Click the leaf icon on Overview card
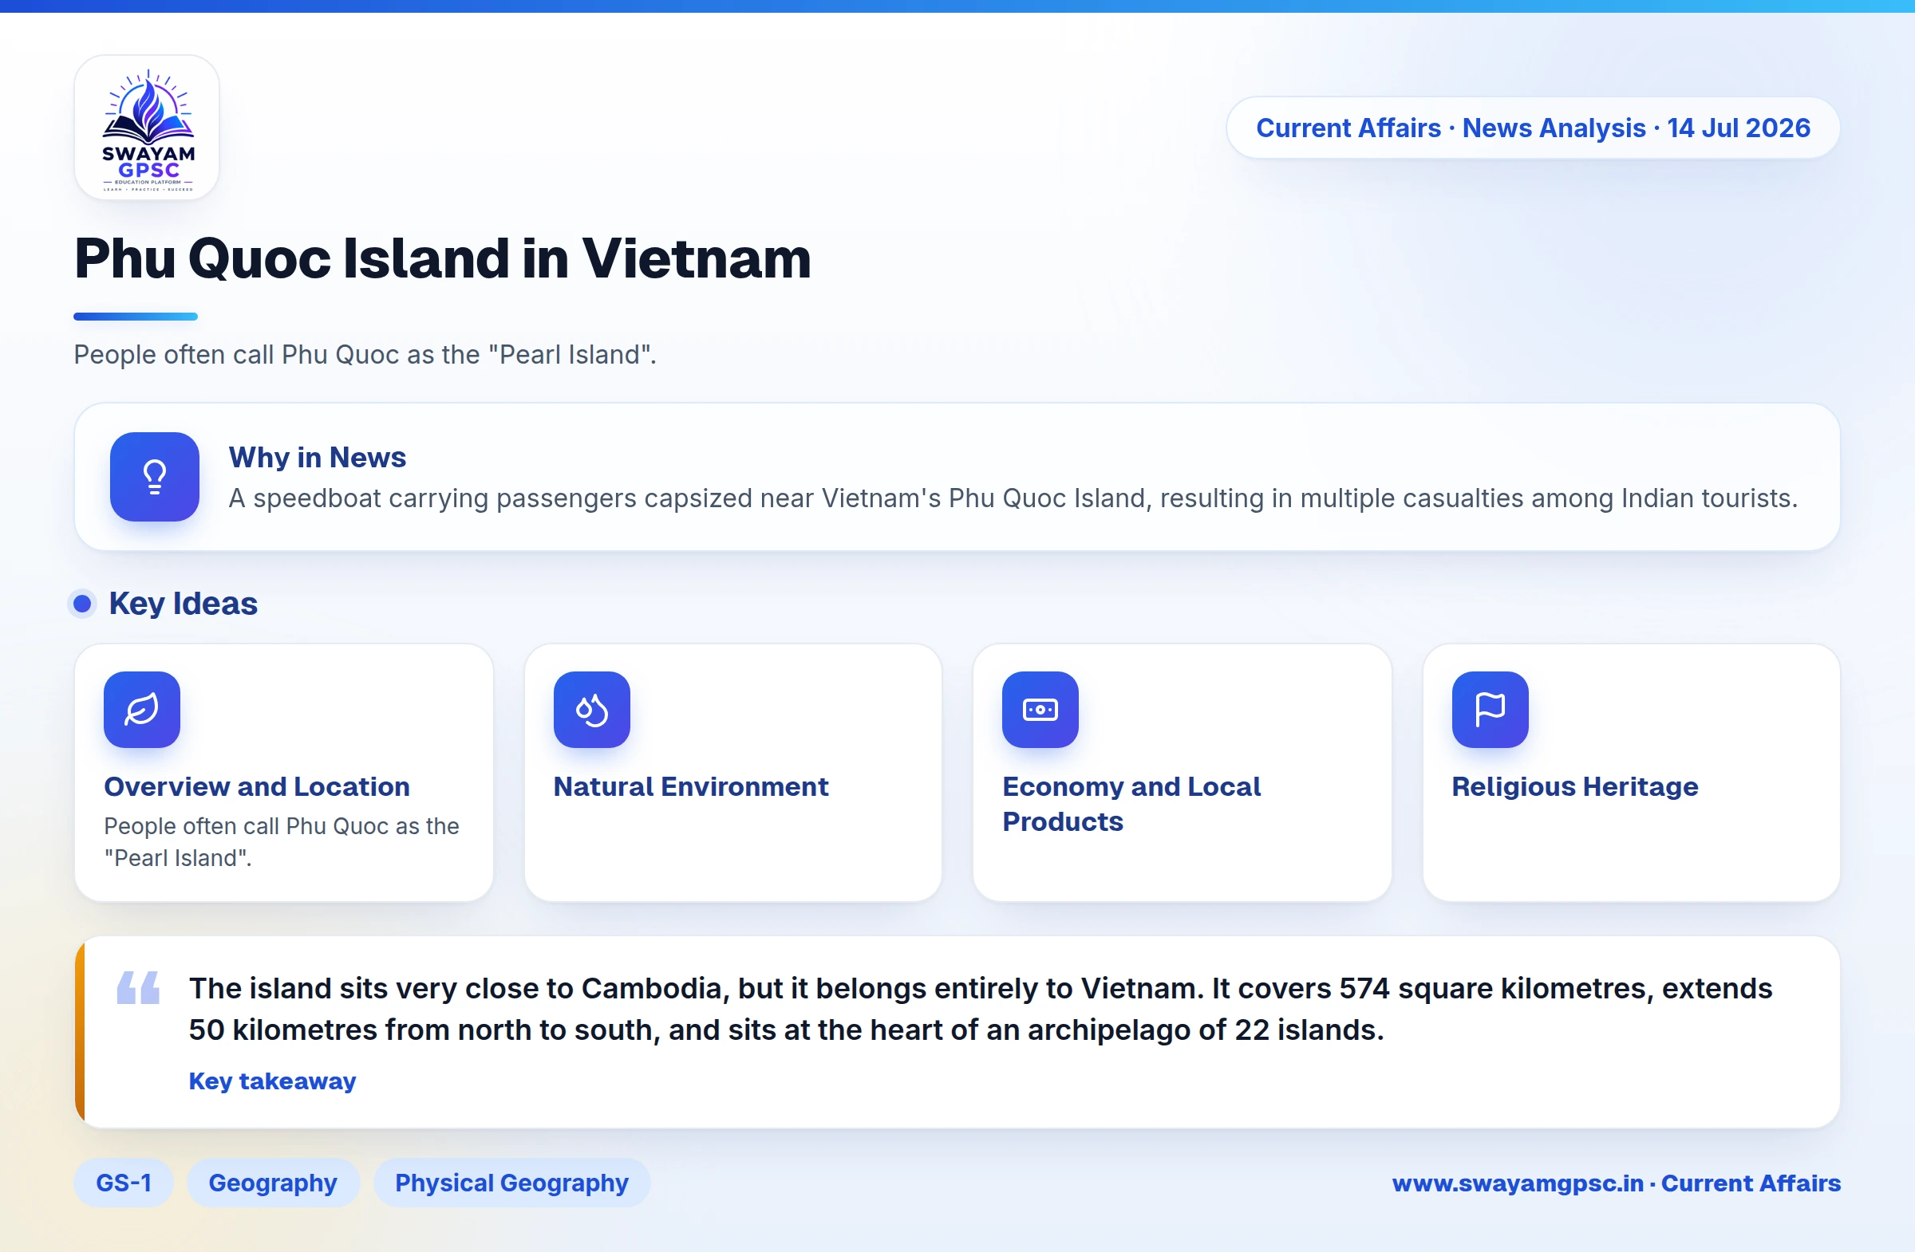The width and height of the screenshot is (1915, 1252). (141, 709)
